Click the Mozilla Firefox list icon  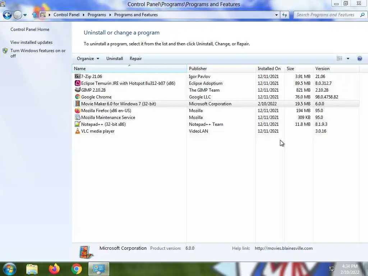point(78,110)
